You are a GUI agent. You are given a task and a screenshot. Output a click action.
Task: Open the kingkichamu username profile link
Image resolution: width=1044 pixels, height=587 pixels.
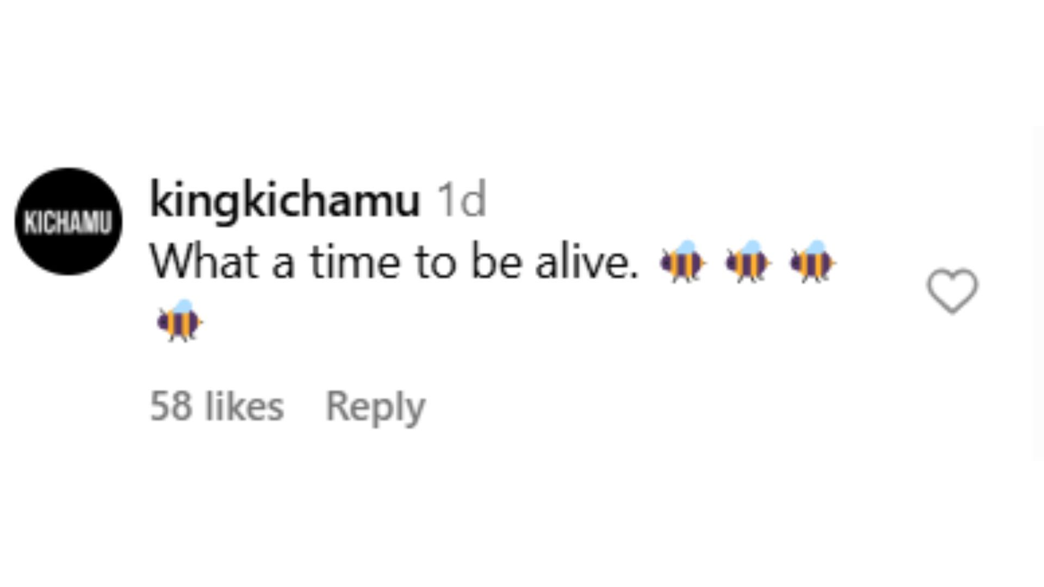(284, 201)
